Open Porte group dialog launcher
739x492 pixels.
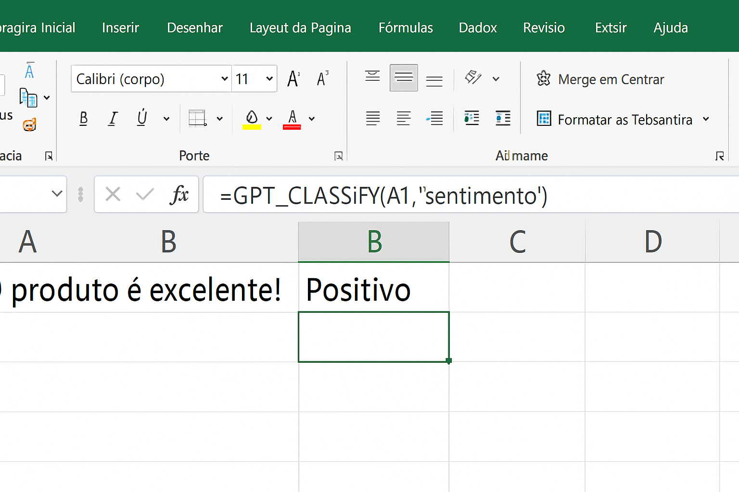(x=339, y=156)
